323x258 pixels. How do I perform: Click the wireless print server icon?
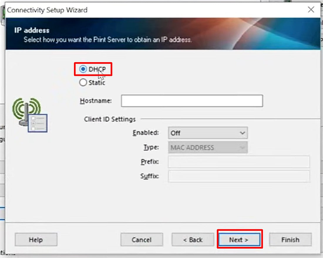tap(30, 115)
